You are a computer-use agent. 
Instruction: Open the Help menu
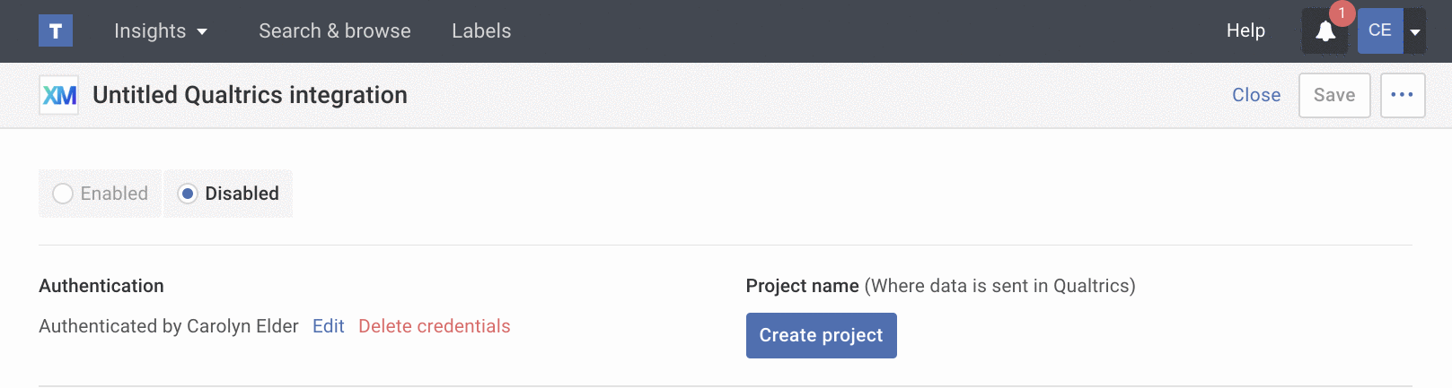click(x=1245, y=31)
